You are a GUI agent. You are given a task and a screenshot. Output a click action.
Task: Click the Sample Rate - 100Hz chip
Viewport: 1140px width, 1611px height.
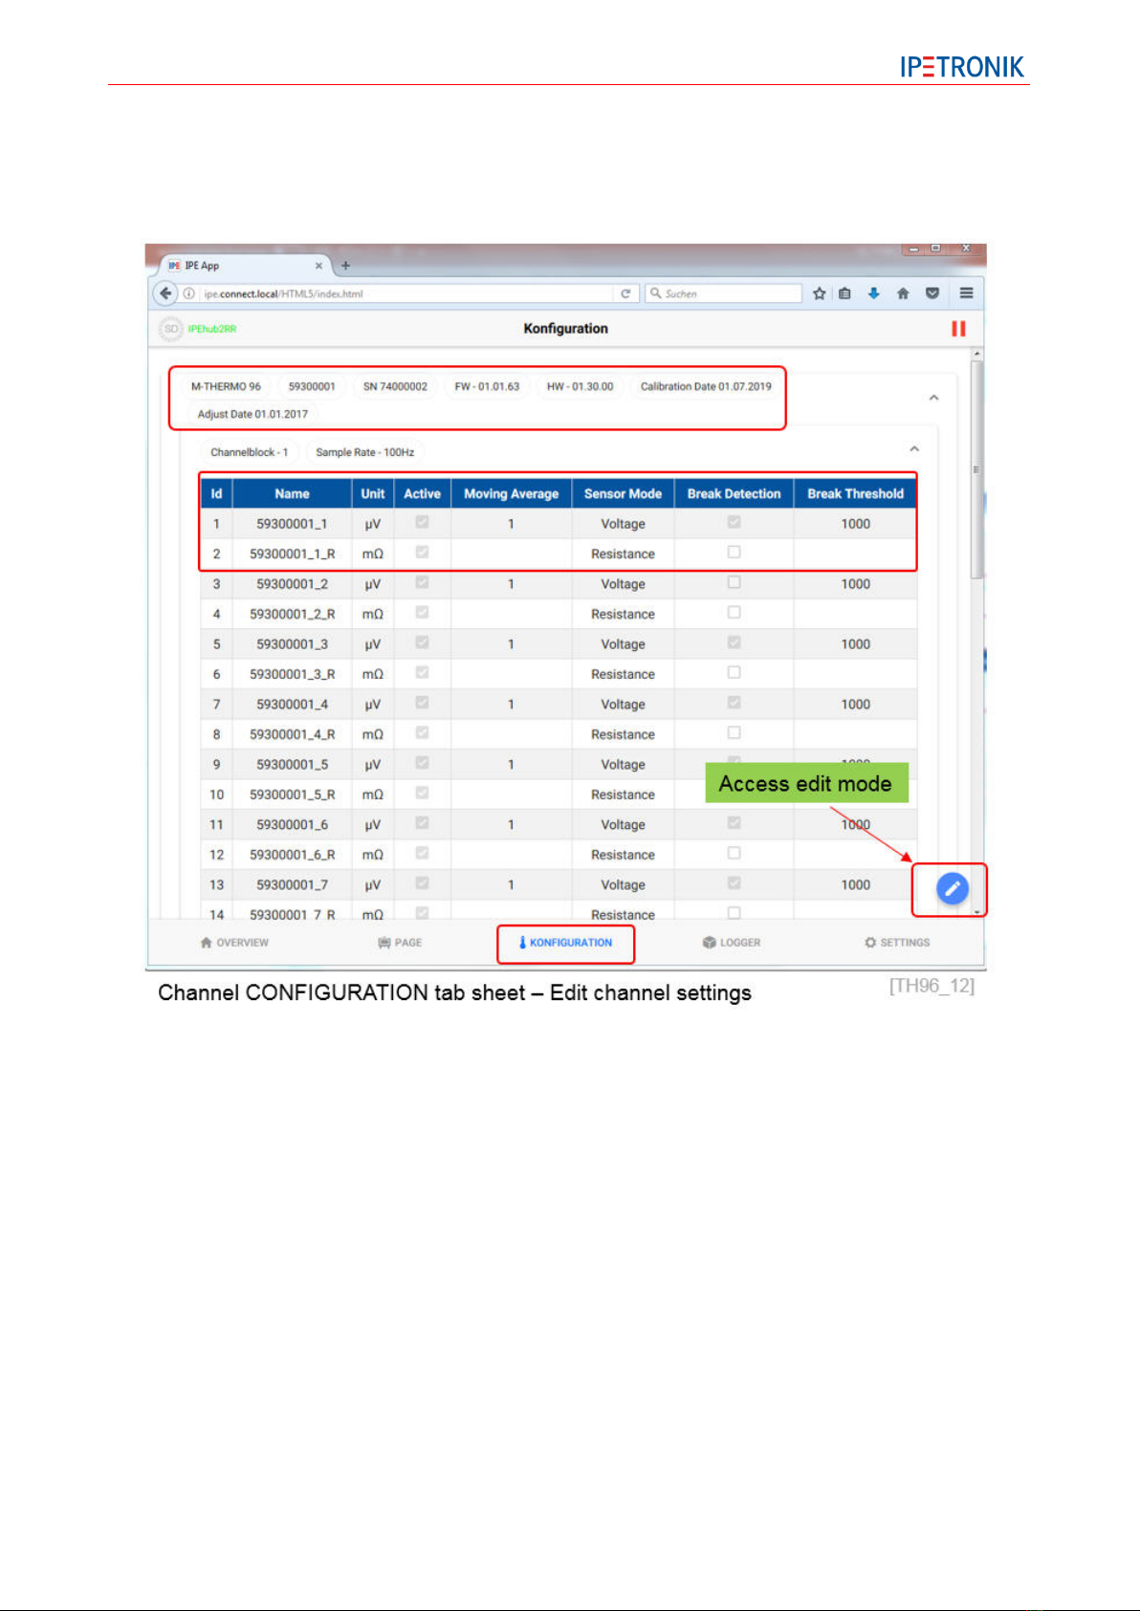coord(365,452)
